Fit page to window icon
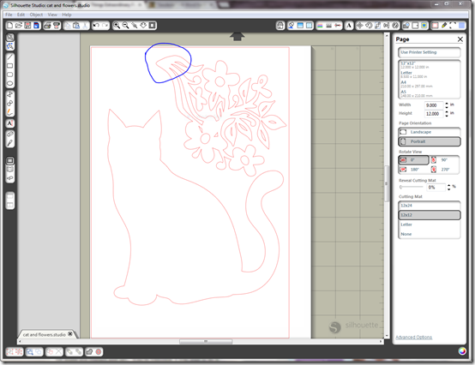 [x=153, y=26]
